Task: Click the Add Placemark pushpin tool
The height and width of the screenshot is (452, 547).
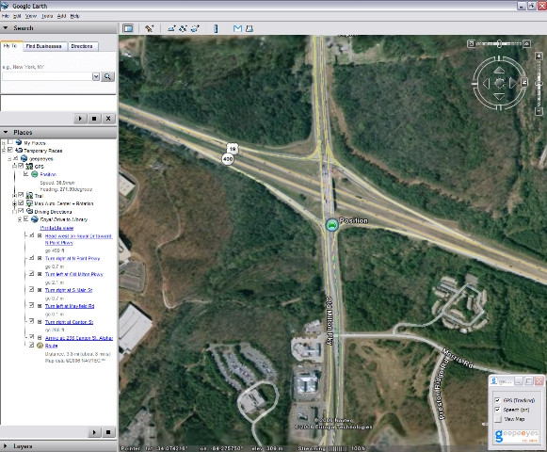Action: click(150, 28)
